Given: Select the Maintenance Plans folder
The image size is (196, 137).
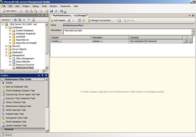Looking at the screenshot, I should 25,68.
